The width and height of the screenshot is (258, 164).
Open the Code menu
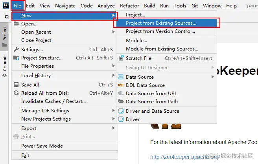tap(87, 6)
